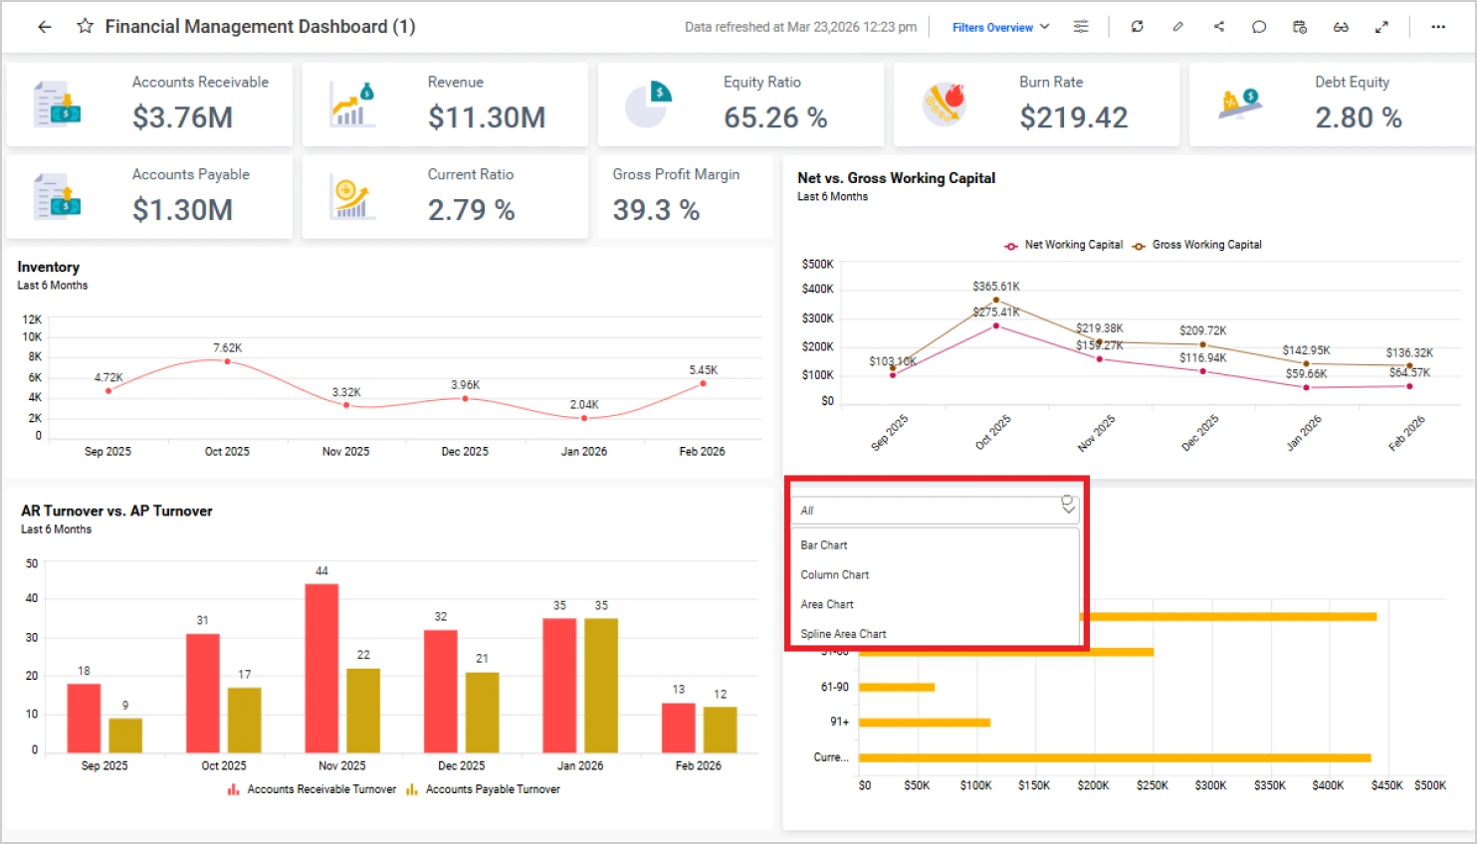Toggle the Accounts Receivable Turnover legend series
Image resolution: width=1477 pixels, height=844 pixels.
pyautogui.click(x=312, y=789)
